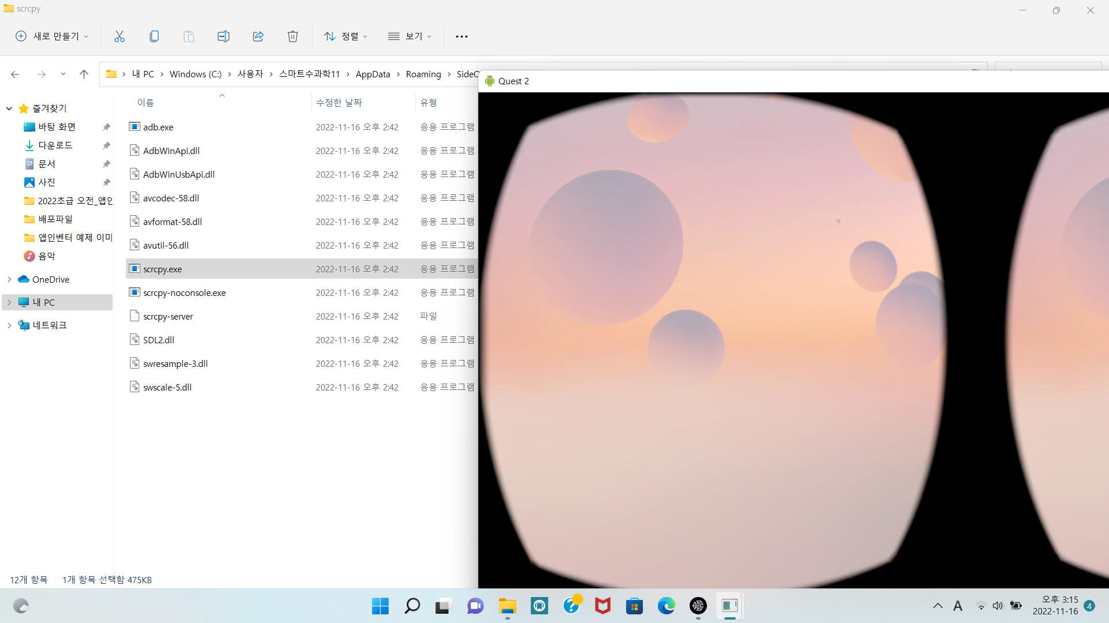1109x623 pixels.
Task: Toggle the IME language indicator A
Action: 958,606
